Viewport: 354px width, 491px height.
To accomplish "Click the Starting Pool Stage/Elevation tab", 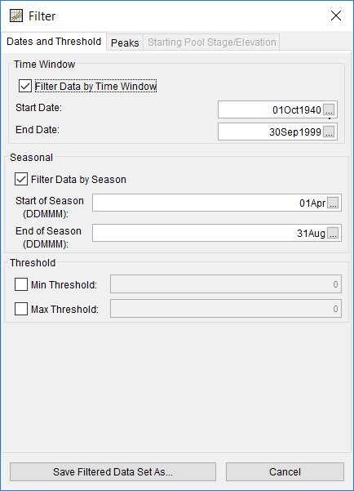I will 211,42.
